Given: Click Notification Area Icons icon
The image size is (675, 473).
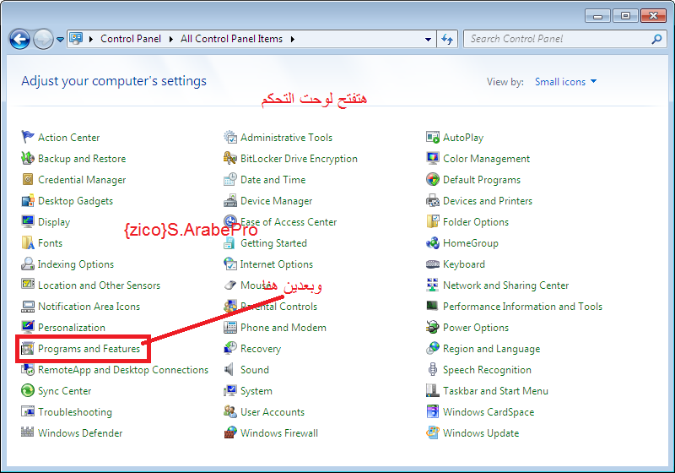Looking at the screenshot, I should pos(28,306).
